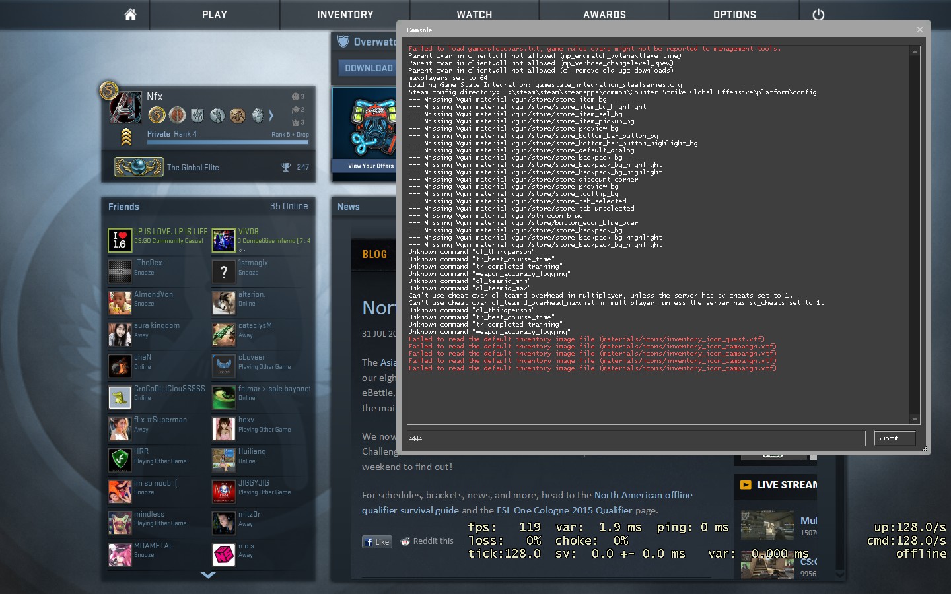Open the WATCH menu
Screen dimensions: 951x594
point(474,15)
